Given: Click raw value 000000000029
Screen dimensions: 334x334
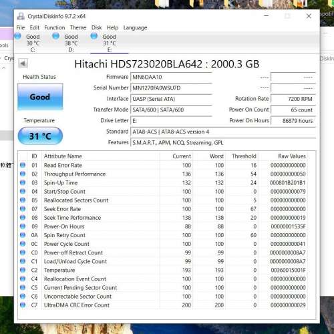Looking at the screenshot, I should tap(288, 305).
